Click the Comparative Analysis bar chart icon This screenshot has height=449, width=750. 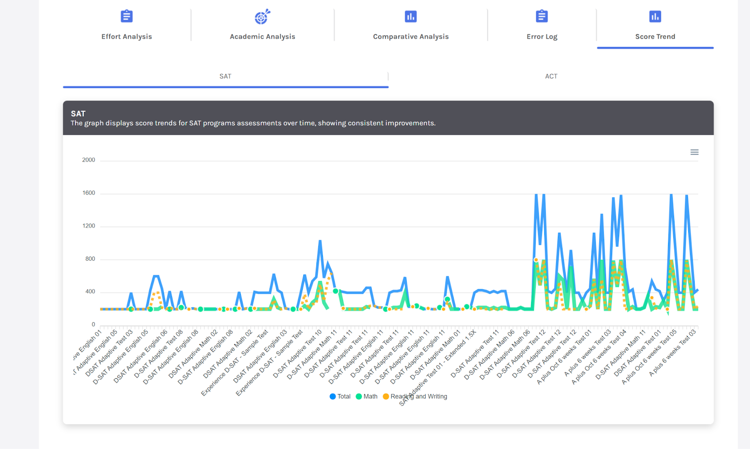(411, 16)
